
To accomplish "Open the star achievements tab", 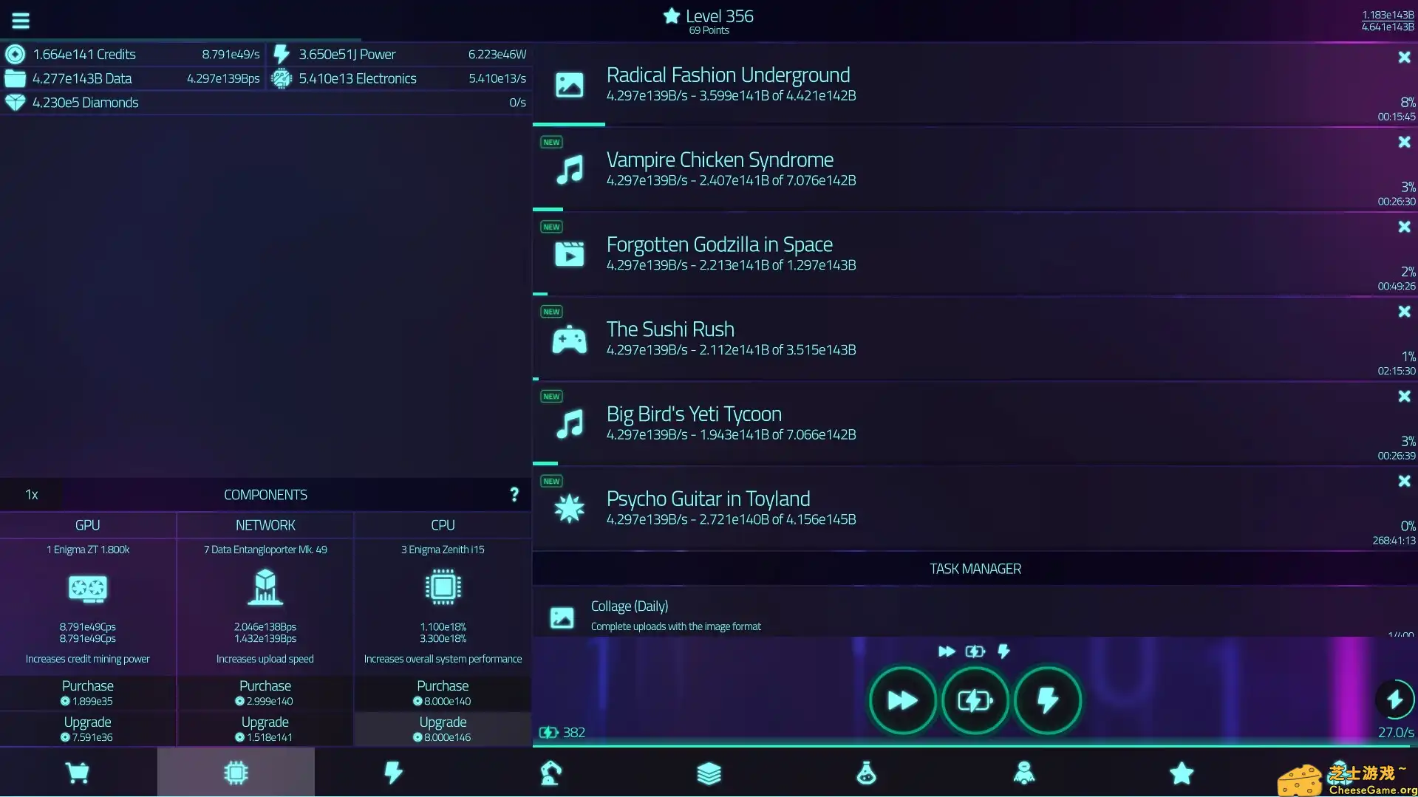I will (1181, 773).
